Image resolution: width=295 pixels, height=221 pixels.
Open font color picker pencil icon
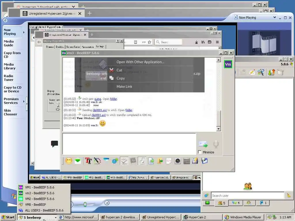[97, 161]
